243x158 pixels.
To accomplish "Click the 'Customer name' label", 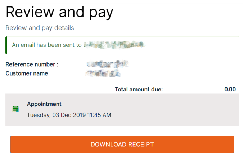I will coord(27,73).
